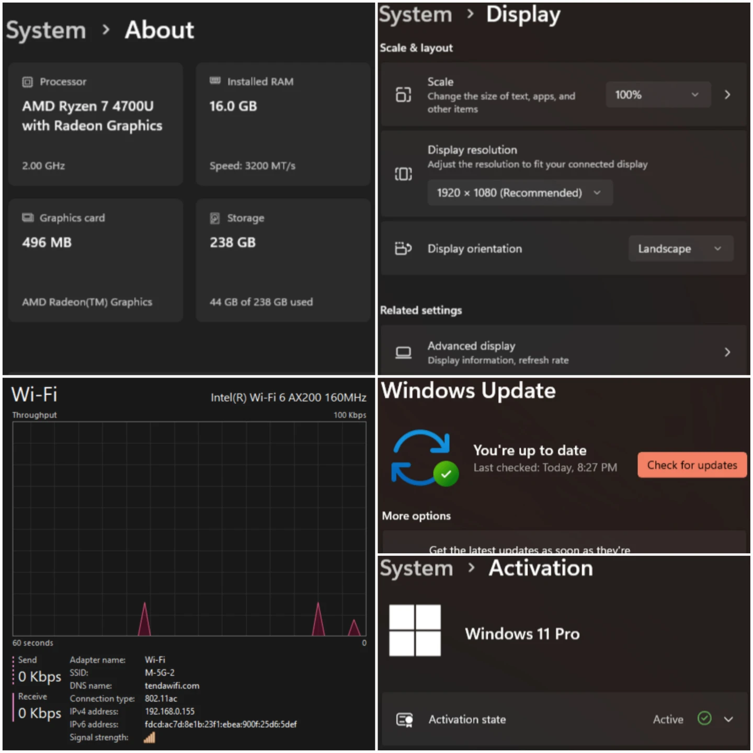Click the 'AMD Ryzen 7 4700U' processor name
This screenshot has width=753, height=753.
tap(88, 106)
